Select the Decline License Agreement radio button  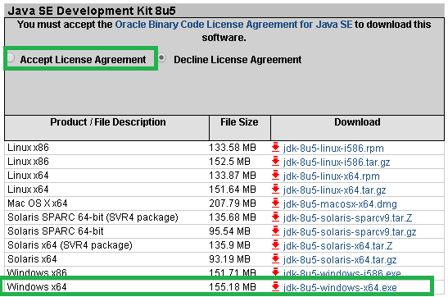[161, 58]
